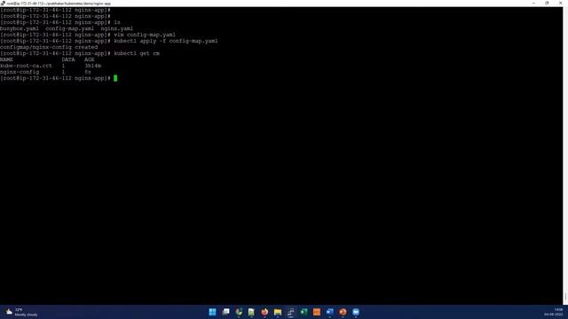Open the orange square app on taskbar

tap(317, 312)
